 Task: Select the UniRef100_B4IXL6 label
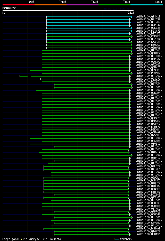148,169
